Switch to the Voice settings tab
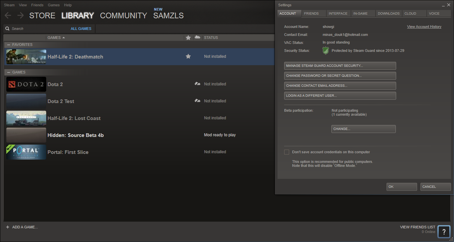Viewport: 454px width, 242px height. pyautogui.click(x=439, y=14)
